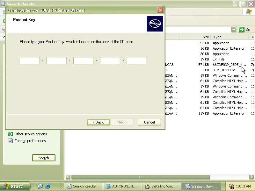Minimize the Search Results window
255x191 pixels.
[236, 4]
